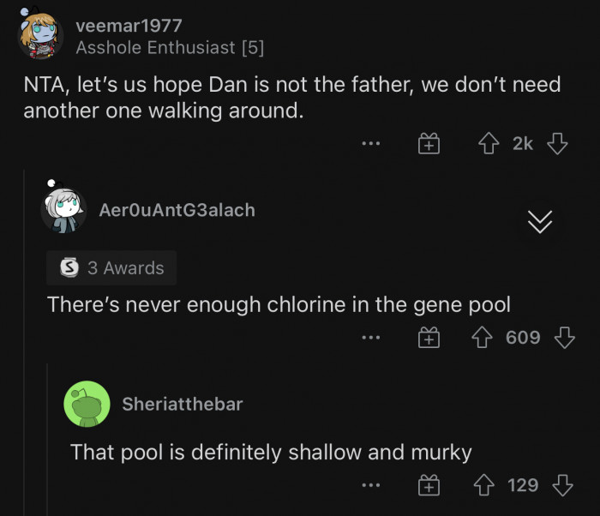This screenshot has width=600, height=516.
Task: Click Sheriatthebar's green avatar
Action: (87, 404)
